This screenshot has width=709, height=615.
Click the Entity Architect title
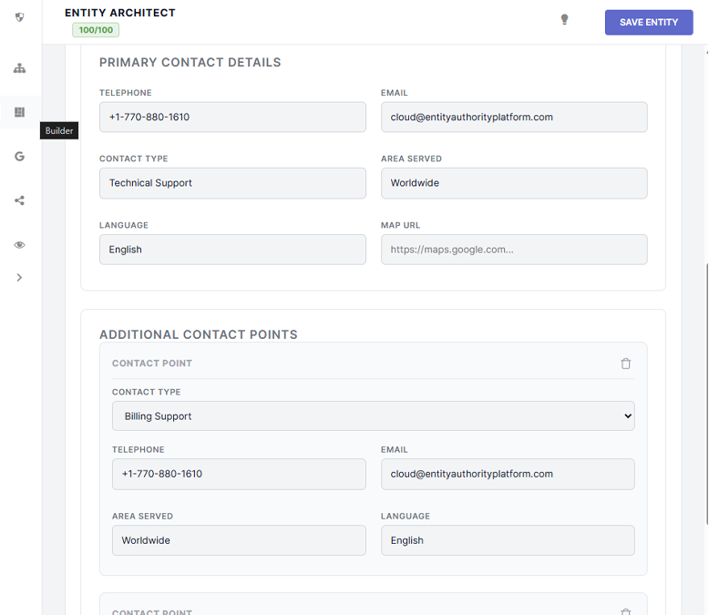pyautogui.click(x=119, y=13)
